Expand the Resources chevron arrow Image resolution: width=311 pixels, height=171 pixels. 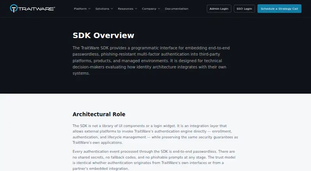[136, 9]
